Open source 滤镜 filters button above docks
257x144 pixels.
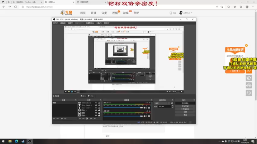pos(91,96)
